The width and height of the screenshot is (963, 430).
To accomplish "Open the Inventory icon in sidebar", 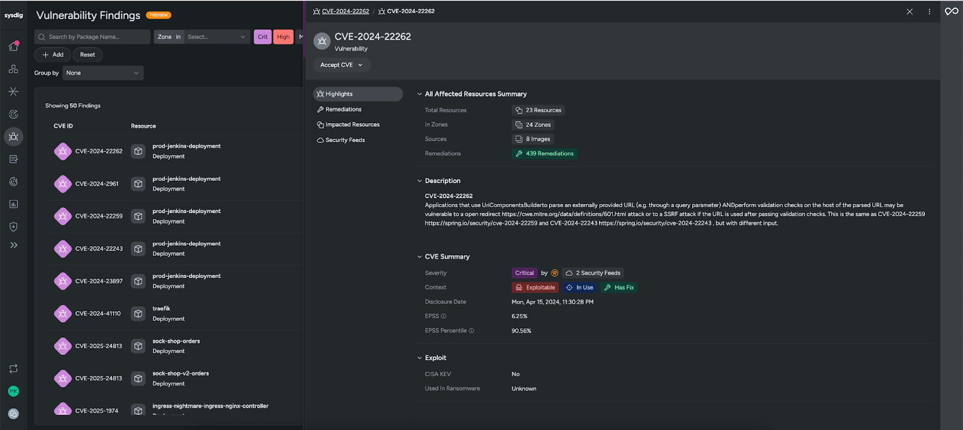I will click(x=13, y=70).
